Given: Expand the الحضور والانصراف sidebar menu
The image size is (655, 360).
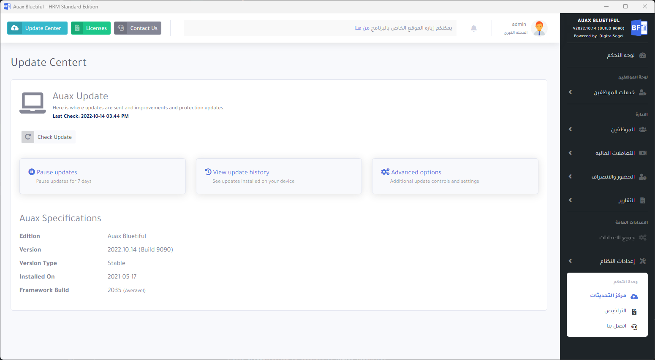Looking at the screenshot, I should (570, 176).
